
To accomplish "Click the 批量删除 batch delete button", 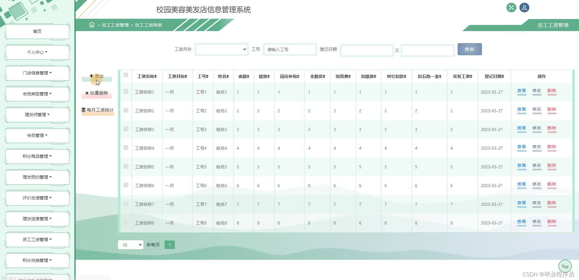I will 97,93.
